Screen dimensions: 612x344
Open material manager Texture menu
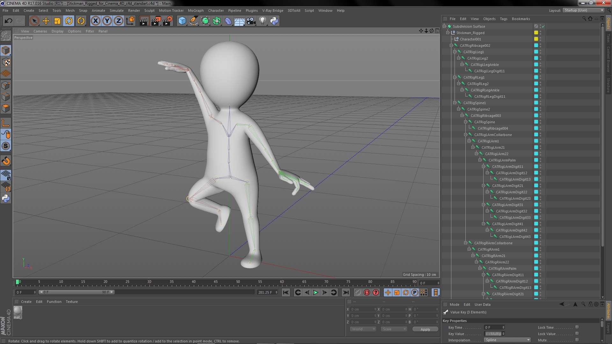[x=72, y=302]
